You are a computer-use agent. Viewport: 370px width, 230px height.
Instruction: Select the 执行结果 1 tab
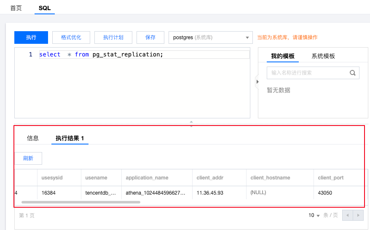click(x=70, y=138)
